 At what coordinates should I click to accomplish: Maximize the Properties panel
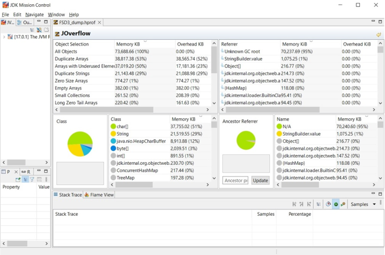(46, 171)
